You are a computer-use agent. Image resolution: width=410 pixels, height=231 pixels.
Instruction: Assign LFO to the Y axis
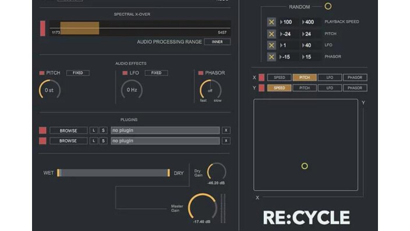330,88
